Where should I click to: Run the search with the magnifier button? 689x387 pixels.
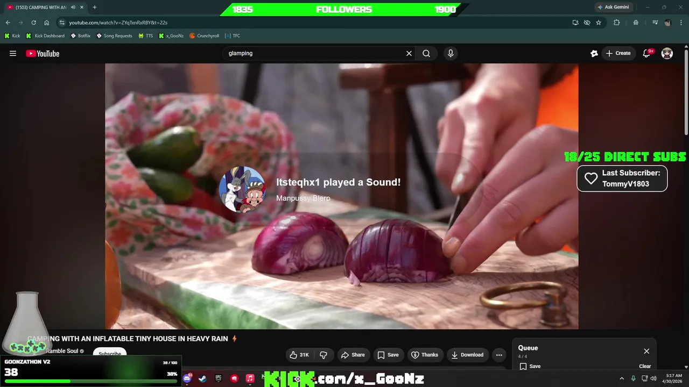click(426, 53)
